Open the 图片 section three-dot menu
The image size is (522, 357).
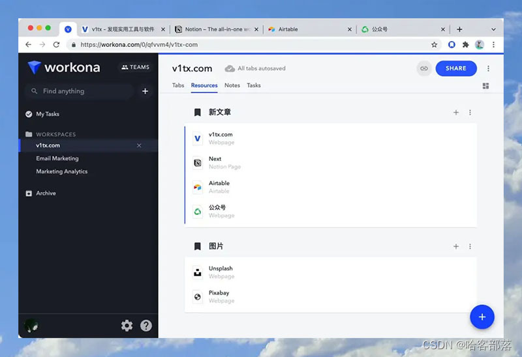point(470,246)
